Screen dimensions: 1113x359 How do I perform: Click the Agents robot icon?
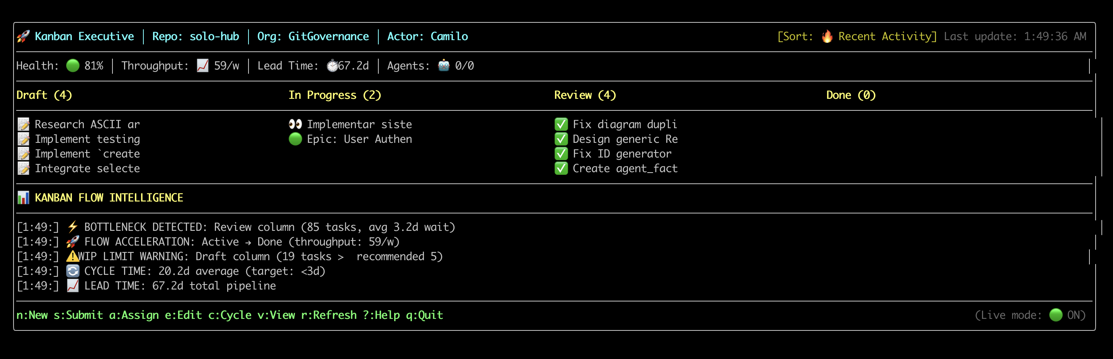point(444,66)
